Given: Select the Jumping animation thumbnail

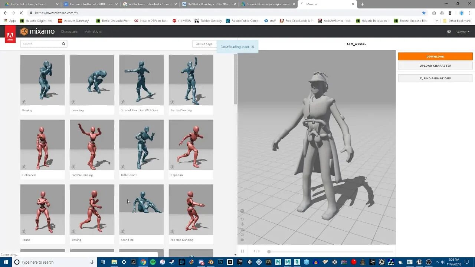Looking at the screenshot, I should (92, 80).
